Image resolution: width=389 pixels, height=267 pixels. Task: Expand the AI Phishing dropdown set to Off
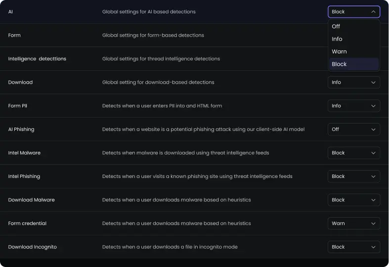click(x=353, y=130)
